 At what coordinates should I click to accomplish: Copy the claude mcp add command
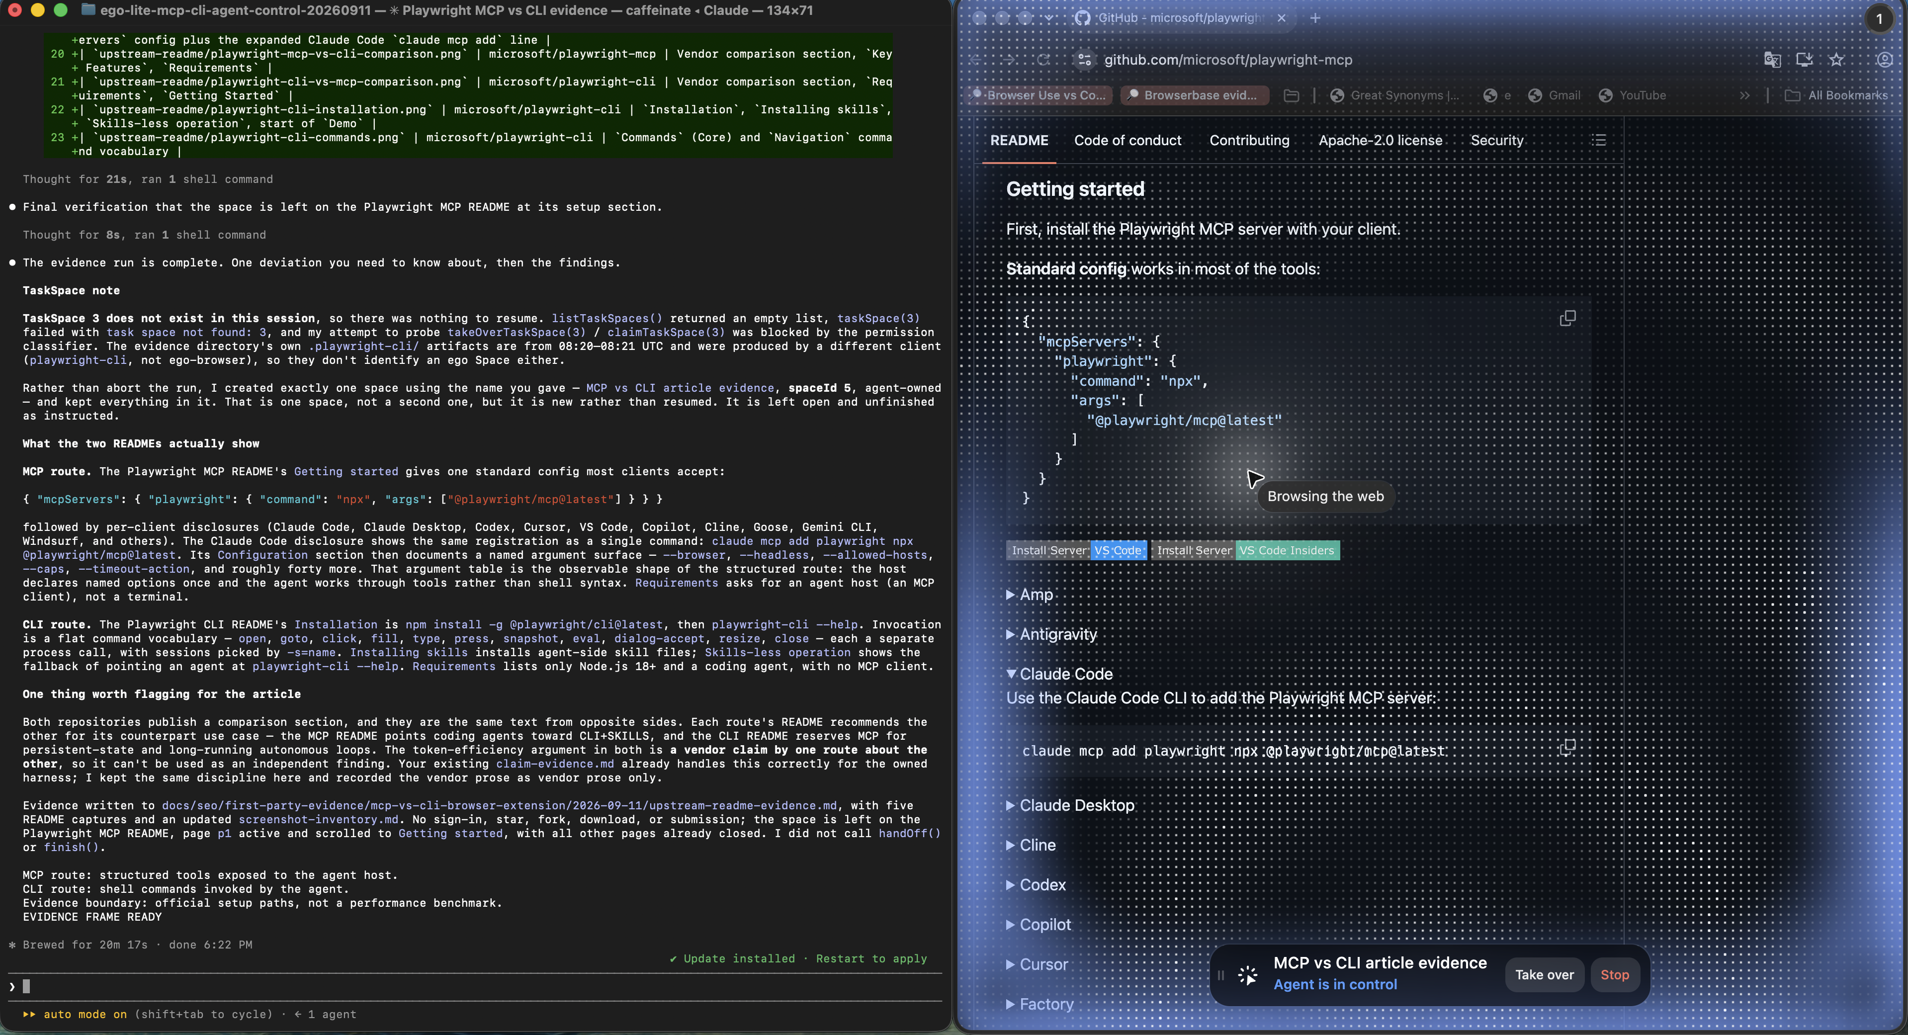pyautogui.click(x=1567, y=748)
